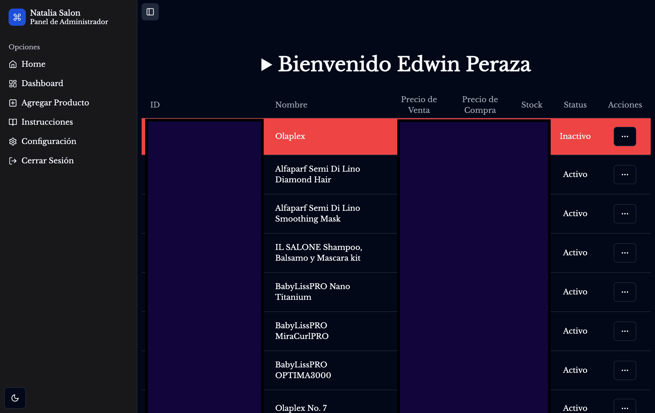Click the Natalia Salon logo icon
655x413 pixels.
click(x=17, y=17)
